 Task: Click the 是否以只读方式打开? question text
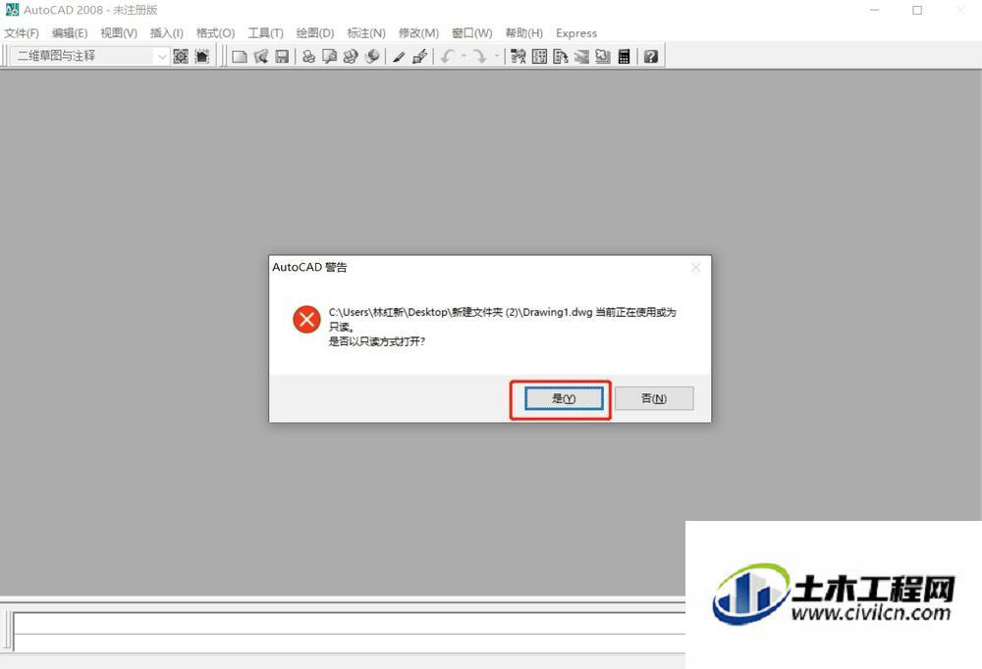(377, 341)
